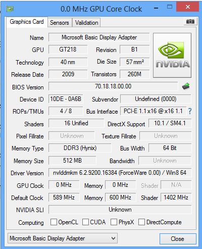Maximize the GPU-Z window
This screenshot has width=202, height=249.
[x=170, y=7]
